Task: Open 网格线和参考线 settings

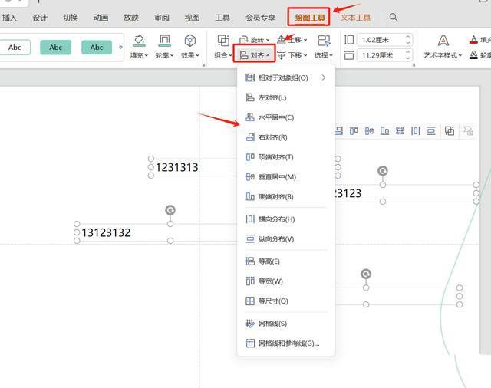Action: 288,344
